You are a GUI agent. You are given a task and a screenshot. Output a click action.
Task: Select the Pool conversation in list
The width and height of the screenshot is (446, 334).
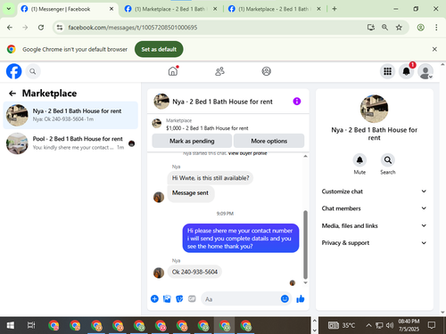[x=70, y=143]
